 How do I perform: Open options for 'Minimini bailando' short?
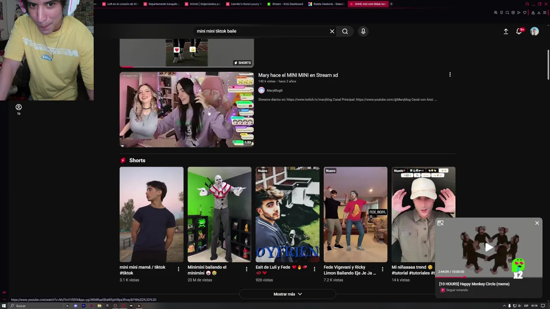click(246, 269)
